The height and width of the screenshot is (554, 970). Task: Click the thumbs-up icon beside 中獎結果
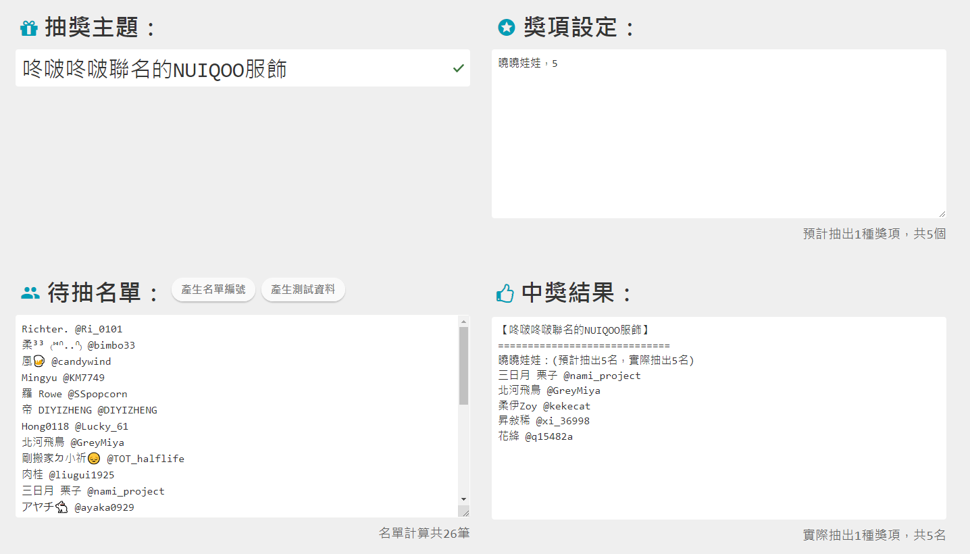click(505, 293)
